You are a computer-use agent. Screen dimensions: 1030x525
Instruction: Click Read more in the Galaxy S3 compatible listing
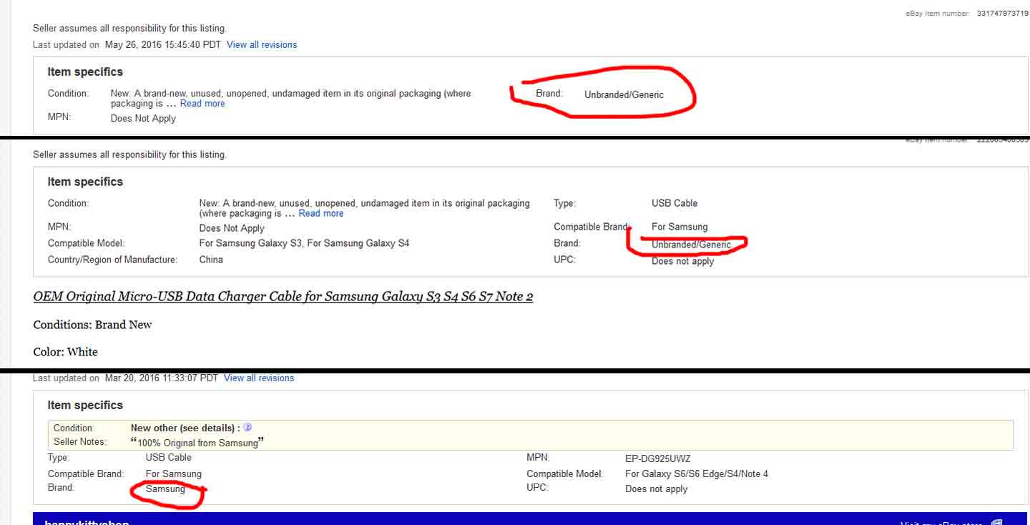pyautogui.click(x=321, y=214)
